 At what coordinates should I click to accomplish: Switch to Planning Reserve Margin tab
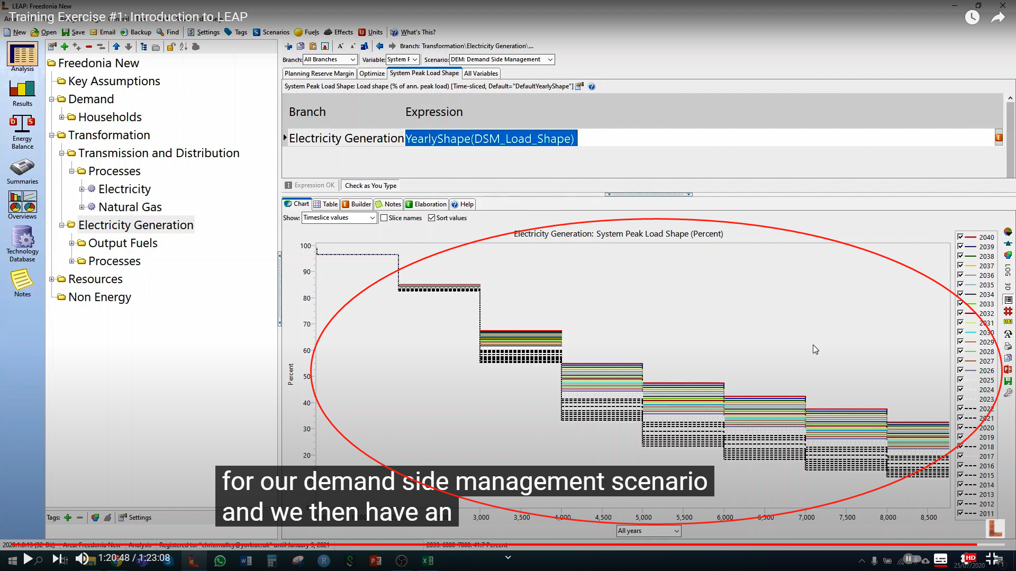319,74
